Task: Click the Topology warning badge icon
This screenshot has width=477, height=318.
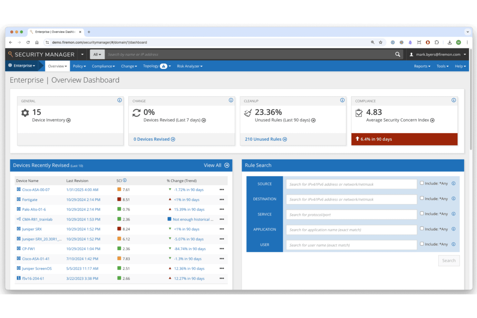Action: click(x=164, y=66)
